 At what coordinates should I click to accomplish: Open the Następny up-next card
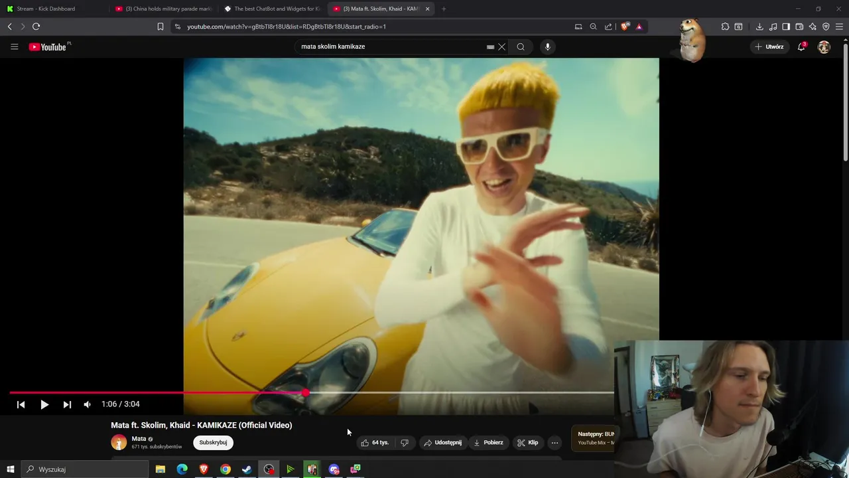[595, 438]
